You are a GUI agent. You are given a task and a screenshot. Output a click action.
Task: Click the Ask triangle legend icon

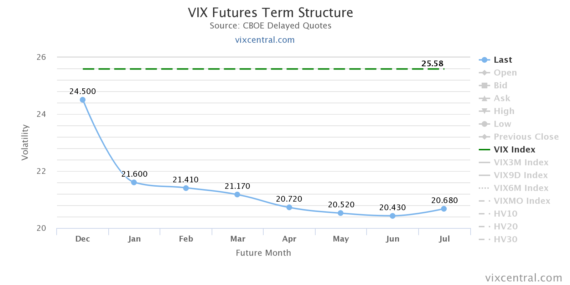484,98
